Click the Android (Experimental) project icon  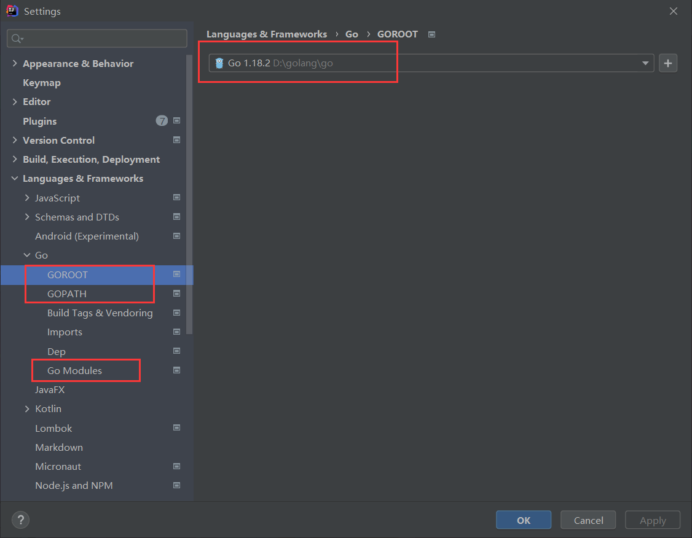176,236
